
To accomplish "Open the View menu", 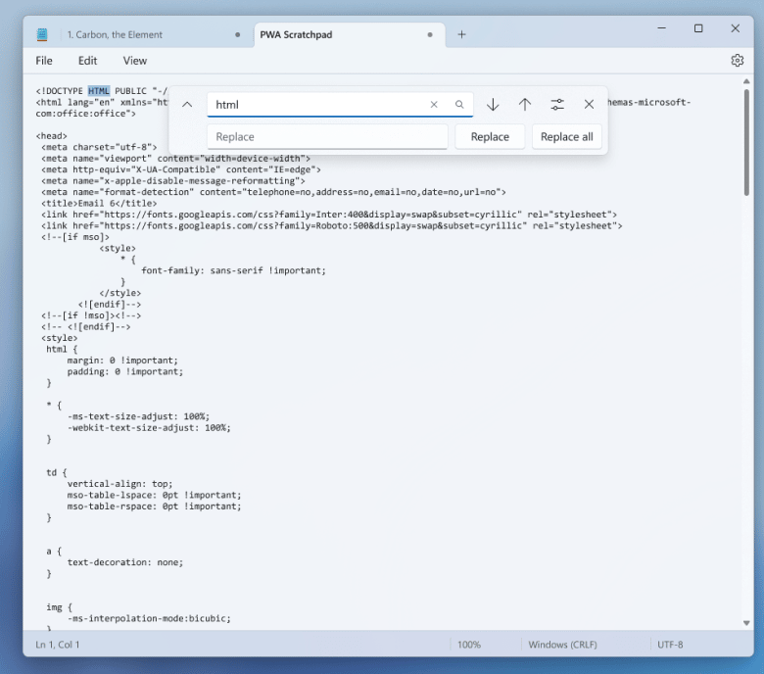I will coord(135,61).
